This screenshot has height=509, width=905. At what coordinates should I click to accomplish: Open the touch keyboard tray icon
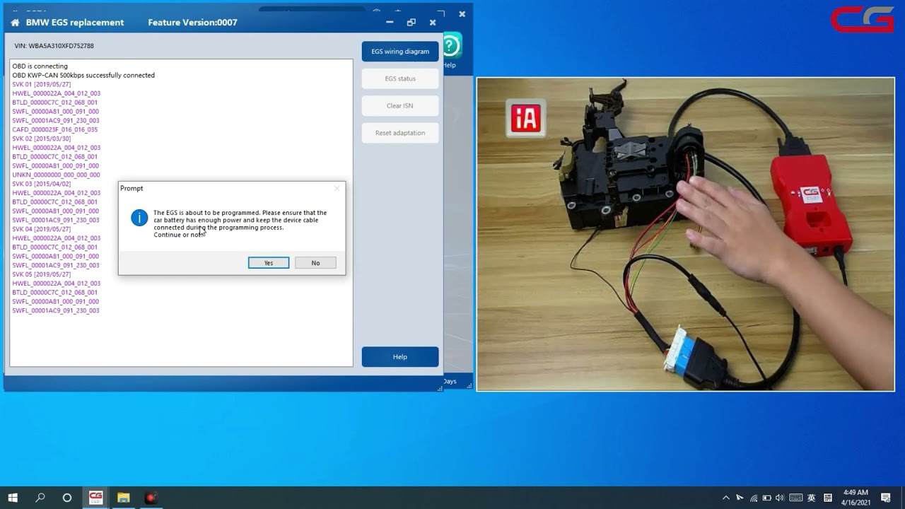coord(795,498)
